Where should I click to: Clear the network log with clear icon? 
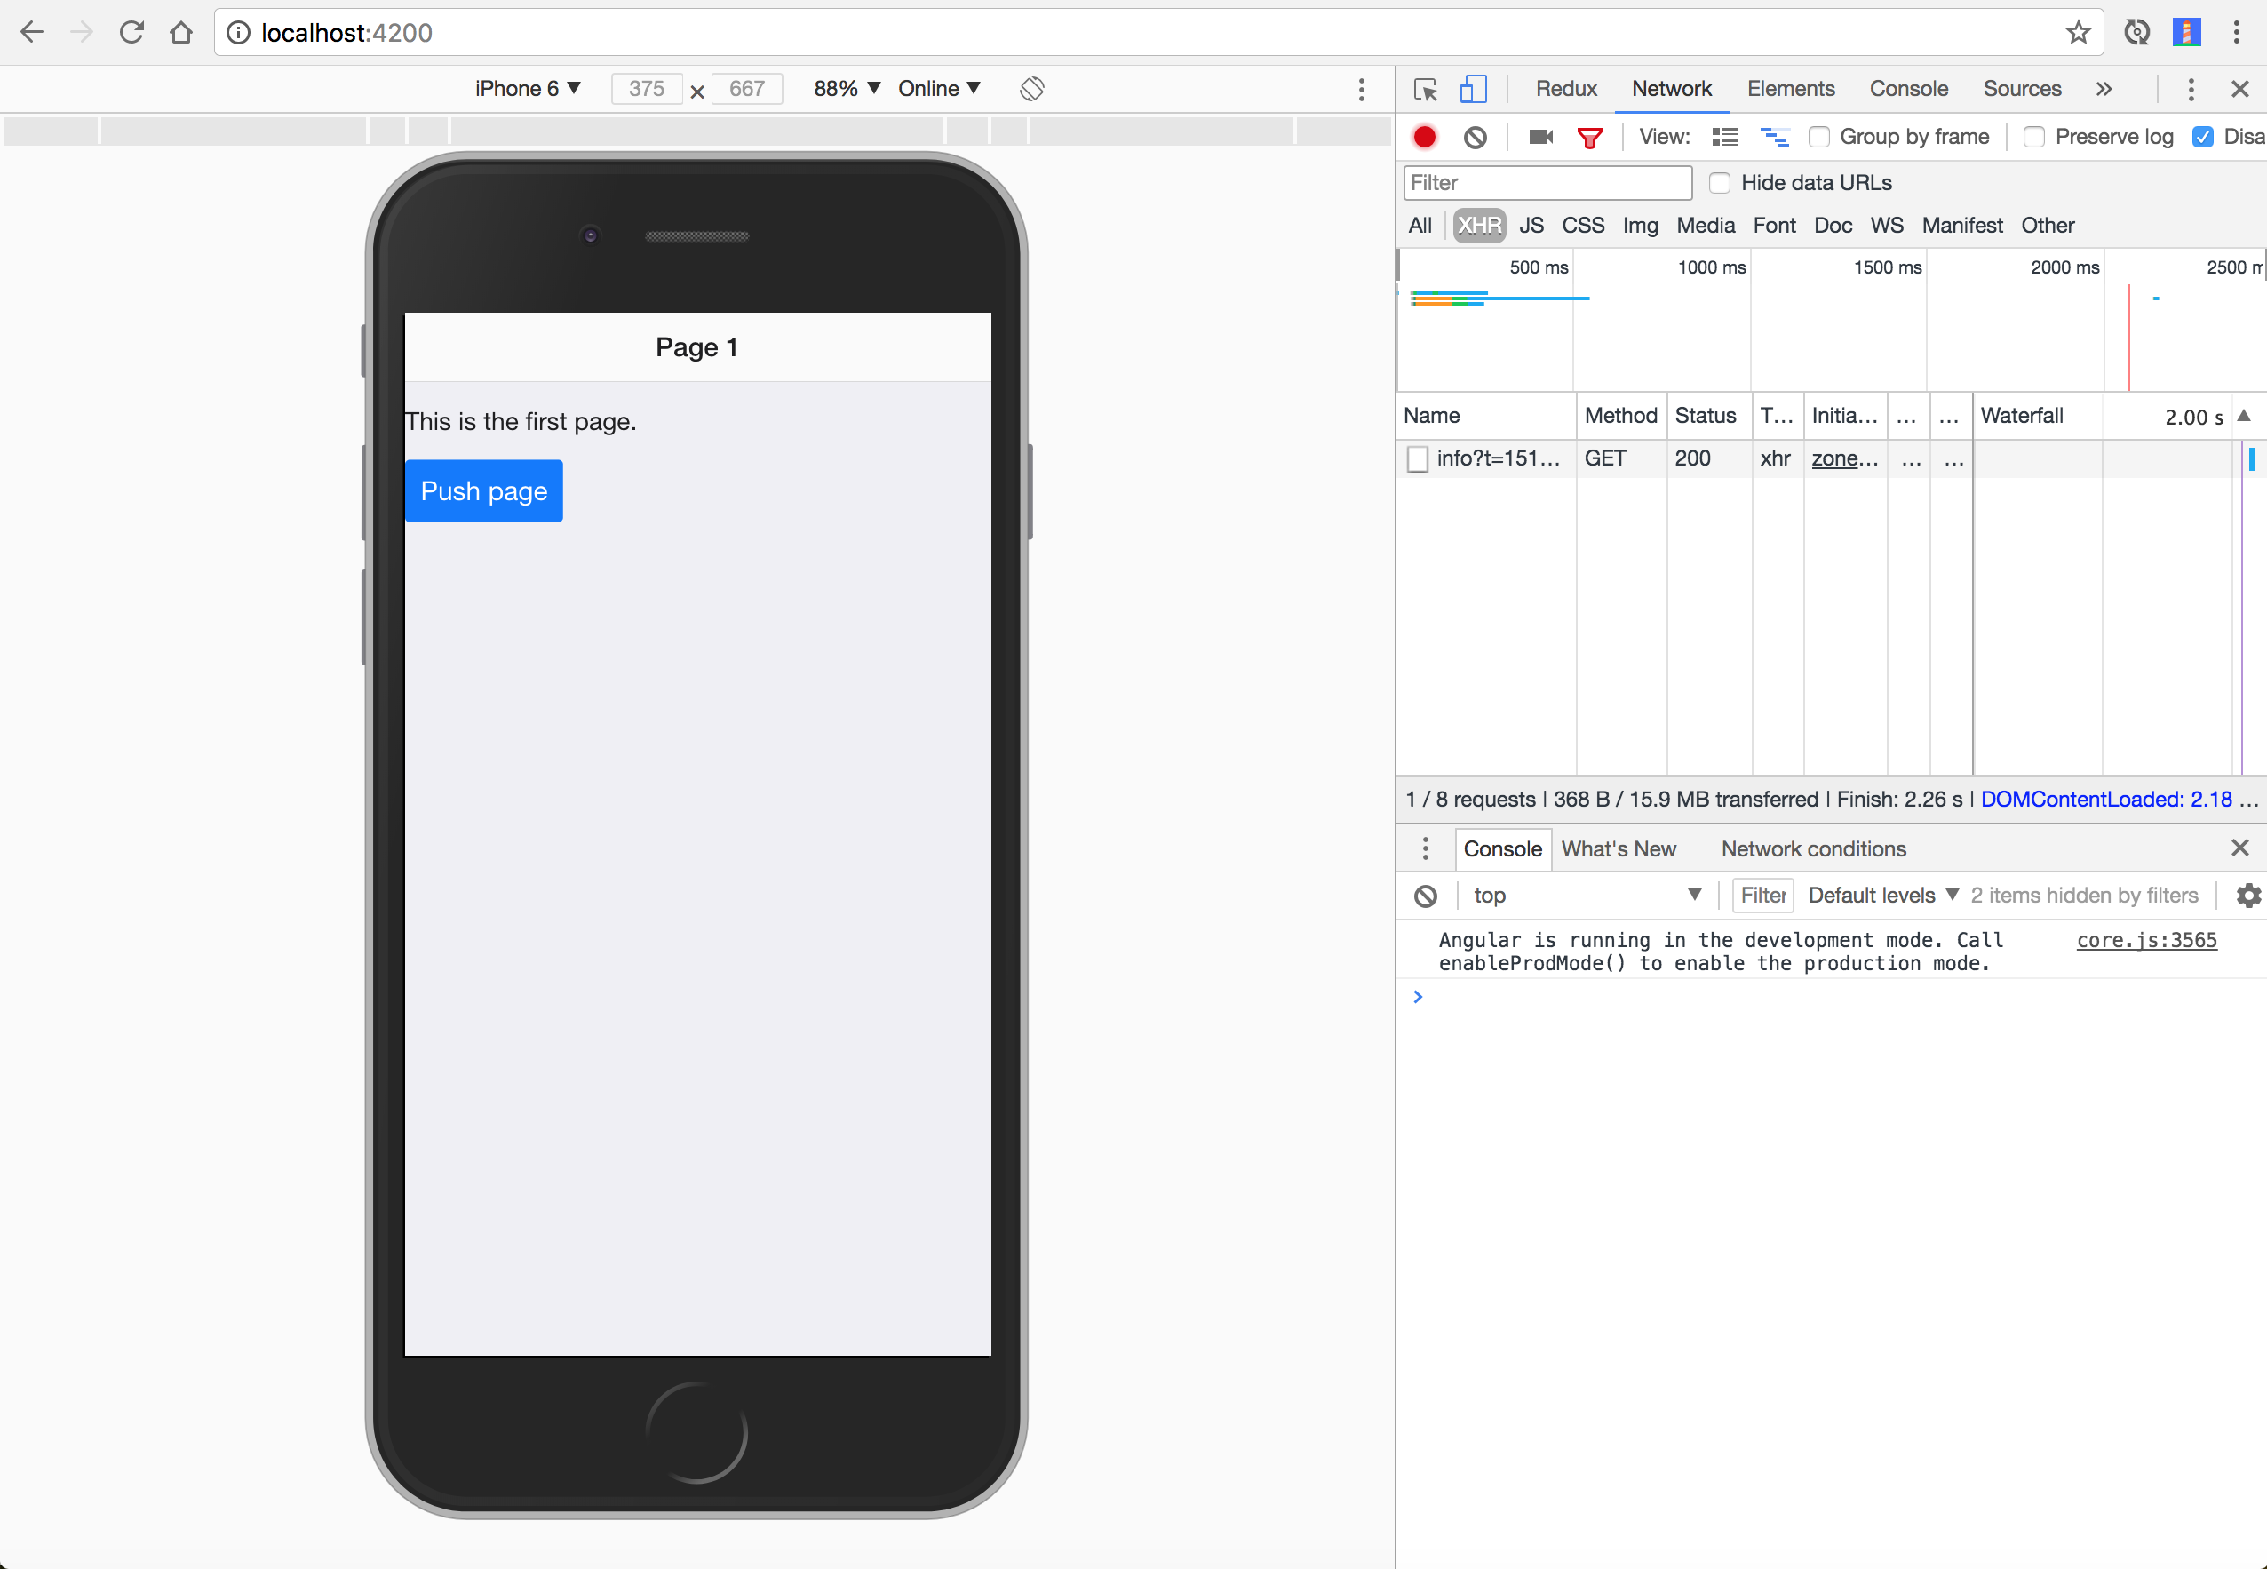[1474, 137]
